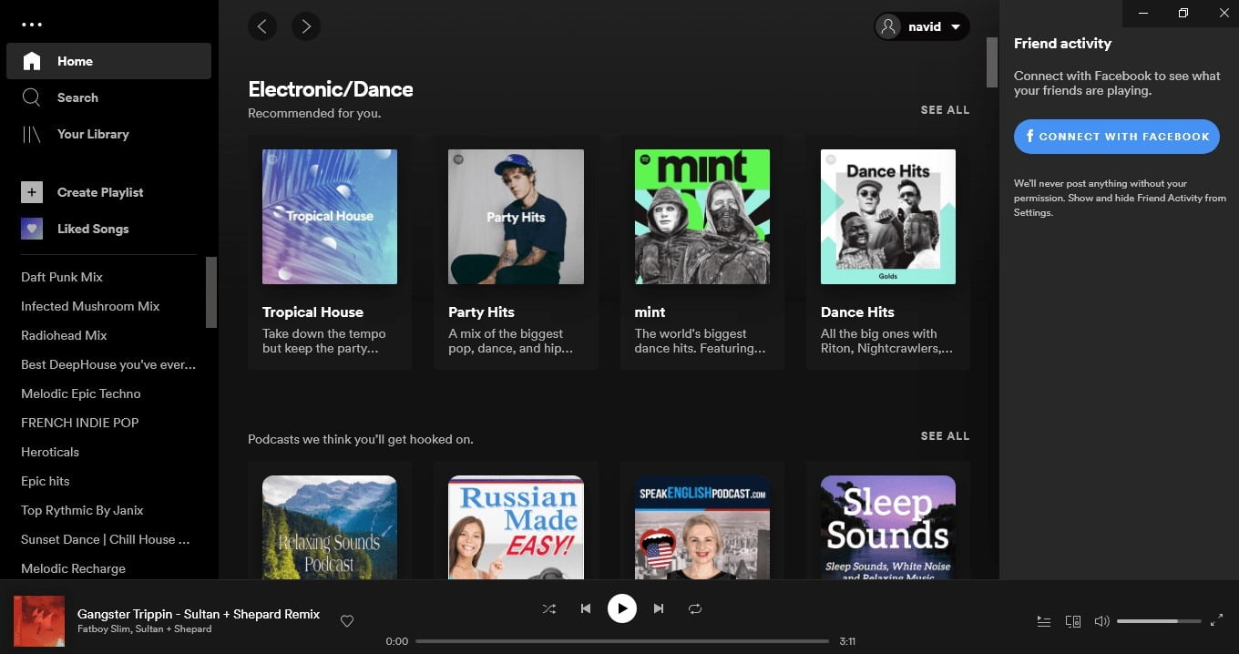Screen dimensions: 1239x654
Task: Click the Tropical House title
Action: coord(312,312)
